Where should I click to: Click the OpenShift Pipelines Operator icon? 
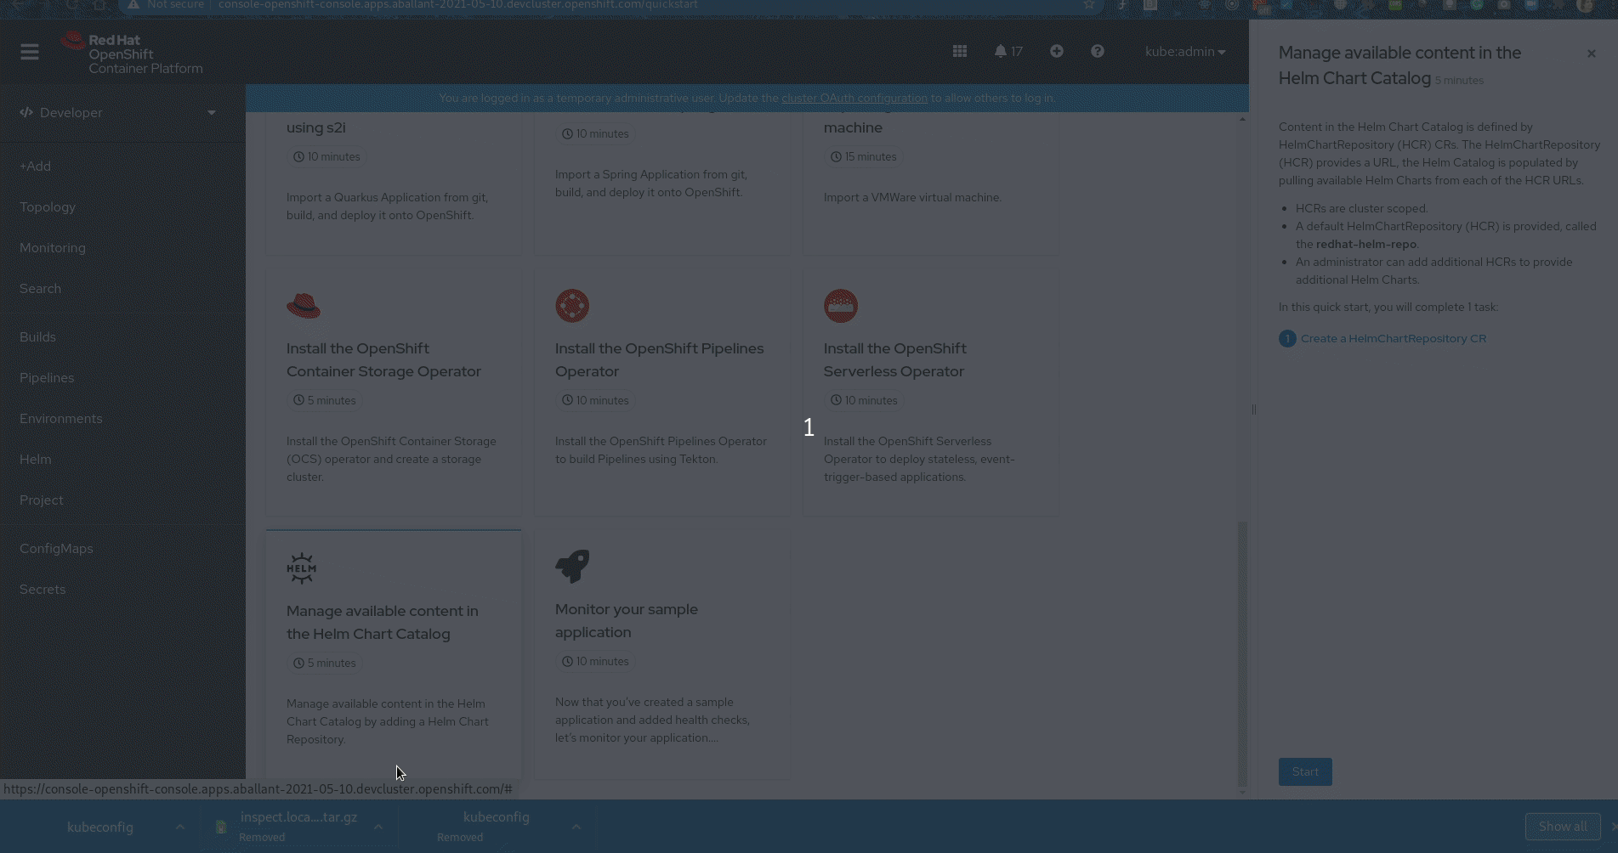click(x=572, y=306)
